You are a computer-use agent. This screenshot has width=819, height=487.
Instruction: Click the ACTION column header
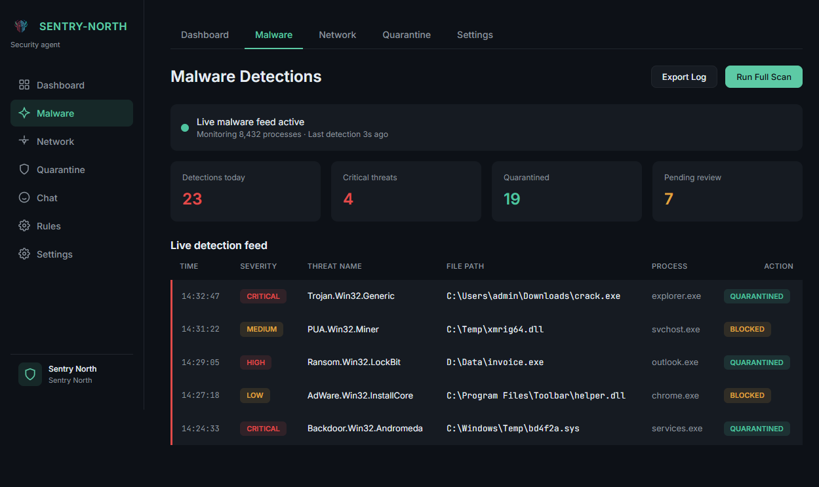[x=778, y=266]
